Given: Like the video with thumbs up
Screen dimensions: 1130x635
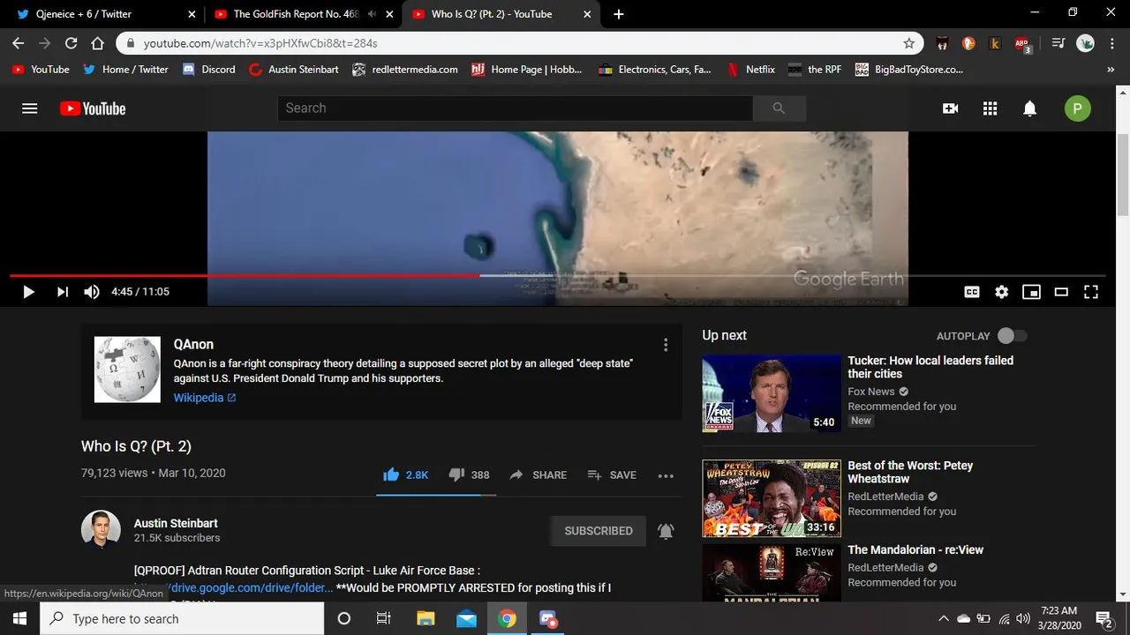Looking at the screenshot, I should pyautogui.click(x=406, y=474).
